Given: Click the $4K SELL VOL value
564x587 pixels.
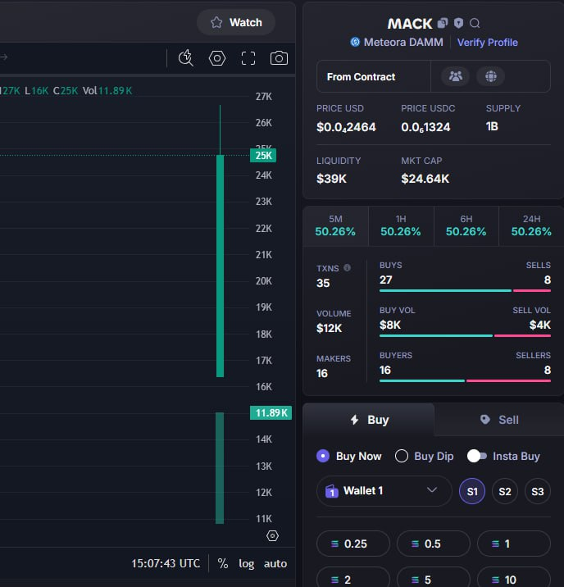Looking at the screenshot, I should 540,325.
